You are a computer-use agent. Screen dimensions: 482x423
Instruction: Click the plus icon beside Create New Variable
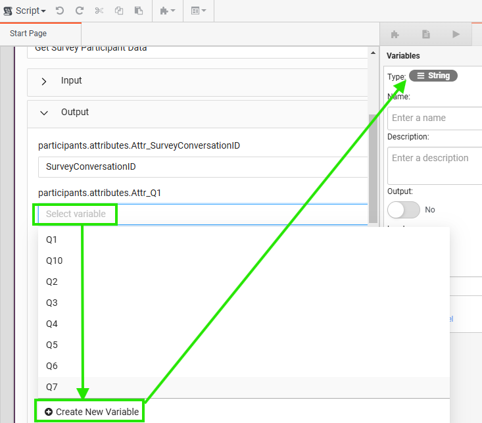click(x=49, y=412)
